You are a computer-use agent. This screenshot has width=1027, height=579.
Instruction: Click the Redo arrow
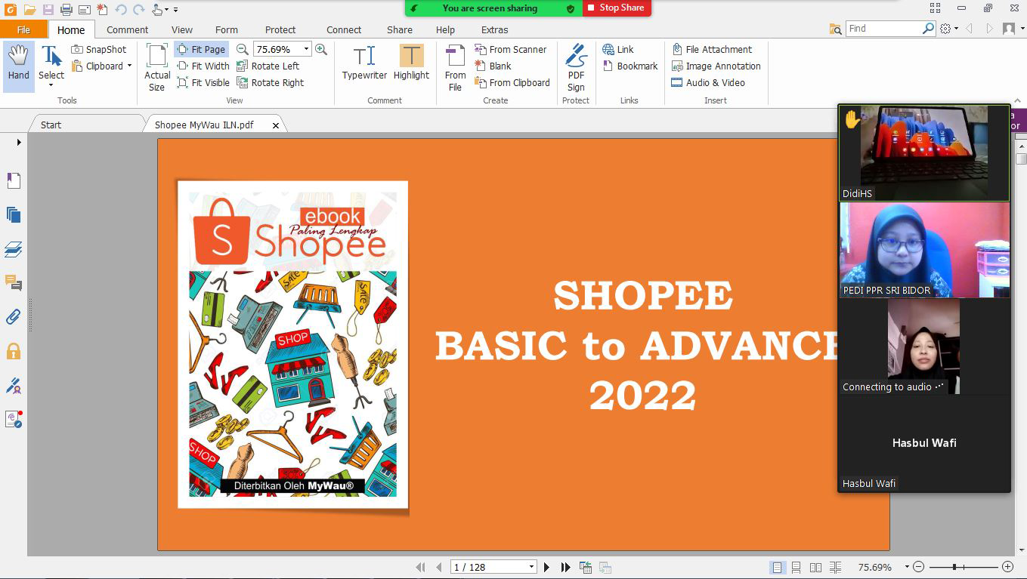tap(139, 9)
